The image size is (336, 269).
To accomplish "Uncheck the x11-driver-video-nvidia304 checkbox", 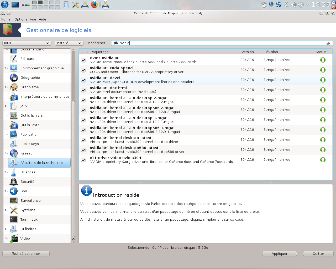I will tap(83, 160).
